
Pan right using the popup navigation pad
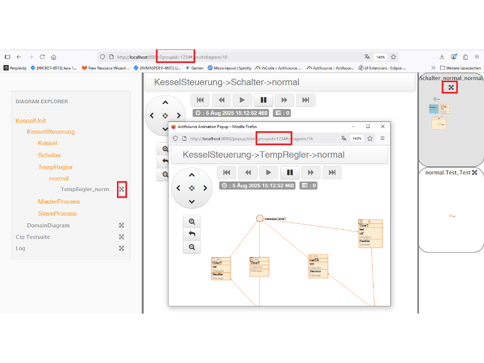[x=205, y=188]
